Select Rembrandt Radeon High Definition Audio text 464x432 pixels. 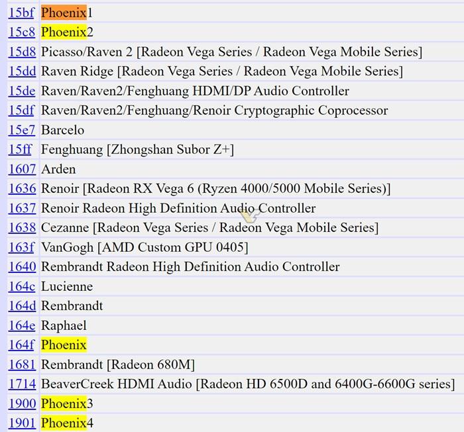click(190, 266)
